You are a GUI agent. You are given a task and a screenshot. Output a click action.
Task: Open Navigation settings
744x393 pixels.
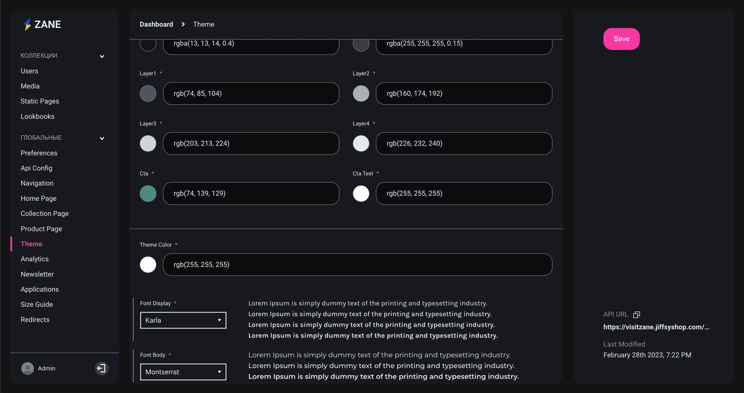click(x=37, y=183)
